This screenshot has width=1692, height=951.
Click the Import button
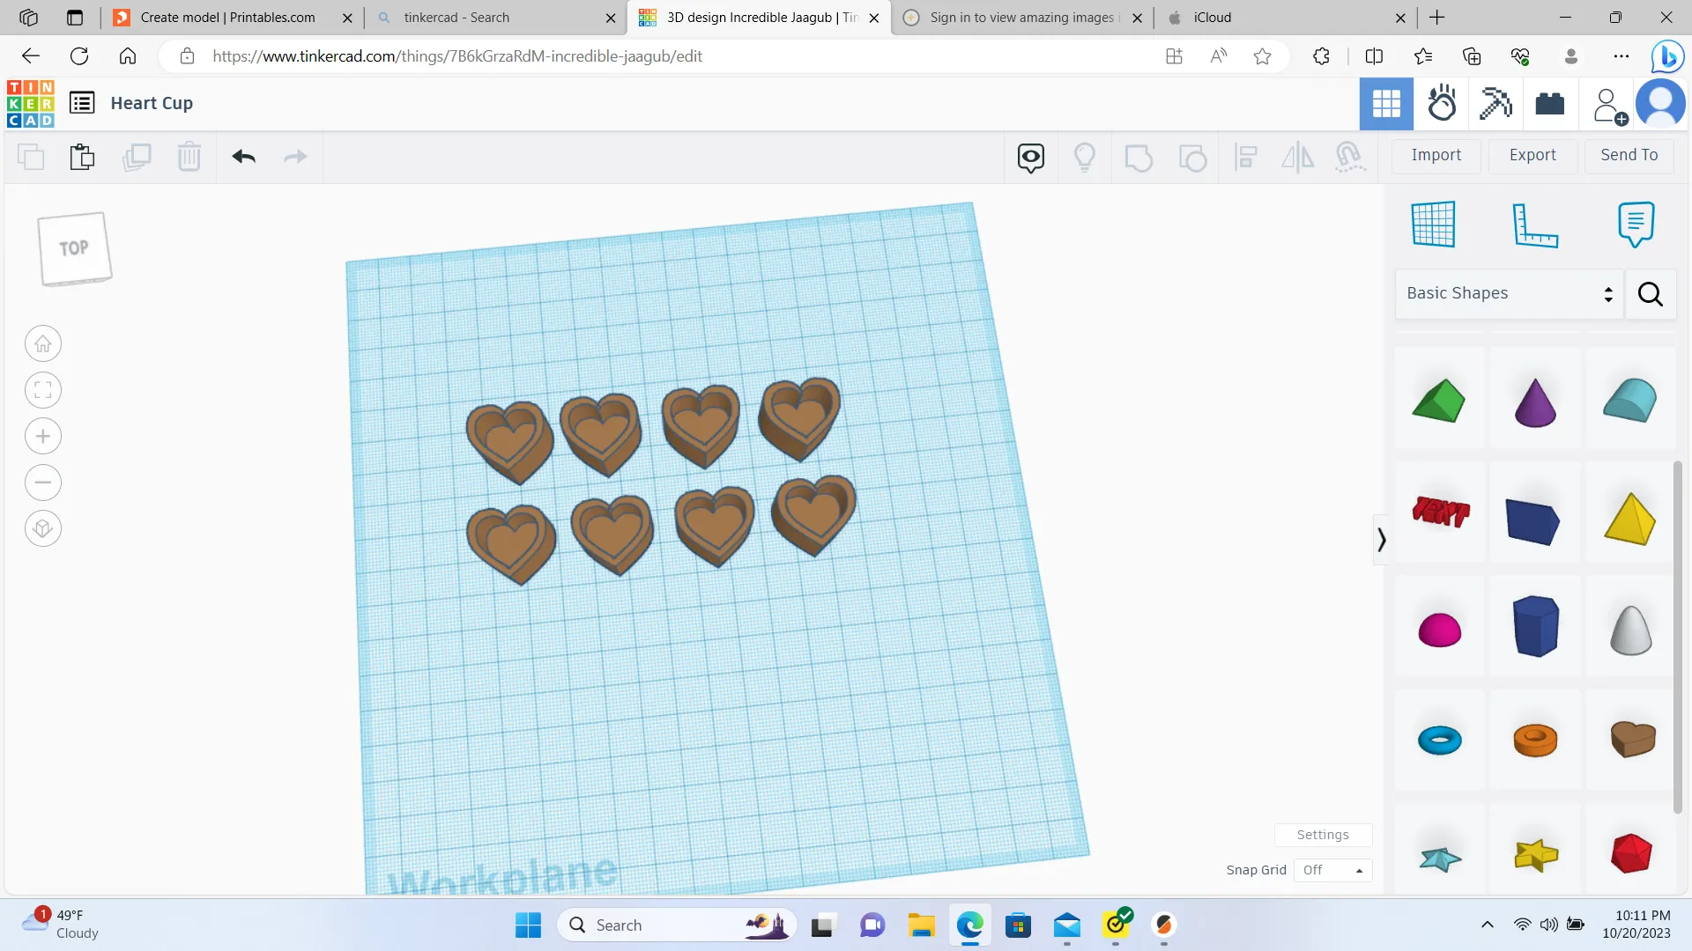click(x=1436, y=155)
